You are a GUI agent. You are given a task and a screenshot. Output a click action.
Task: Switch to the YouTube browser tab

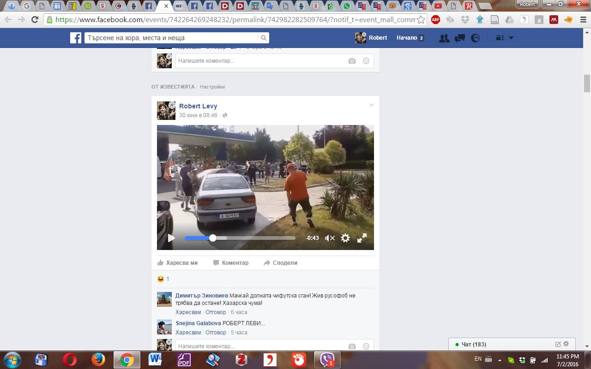click(438, 6)
